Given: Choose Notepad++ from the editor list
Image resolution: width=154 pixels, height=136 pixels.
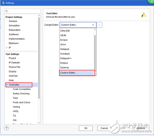Looking at the screenshot, I should pos(66,58).
